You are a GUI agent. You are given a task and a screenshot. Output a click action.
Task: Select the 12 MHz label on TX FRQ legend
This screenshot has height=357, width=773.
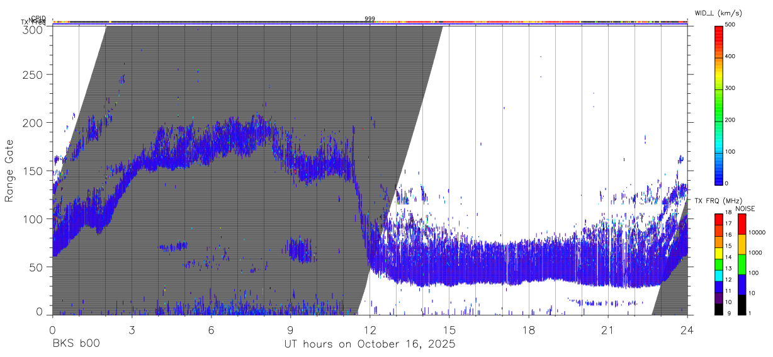[729, 280]
